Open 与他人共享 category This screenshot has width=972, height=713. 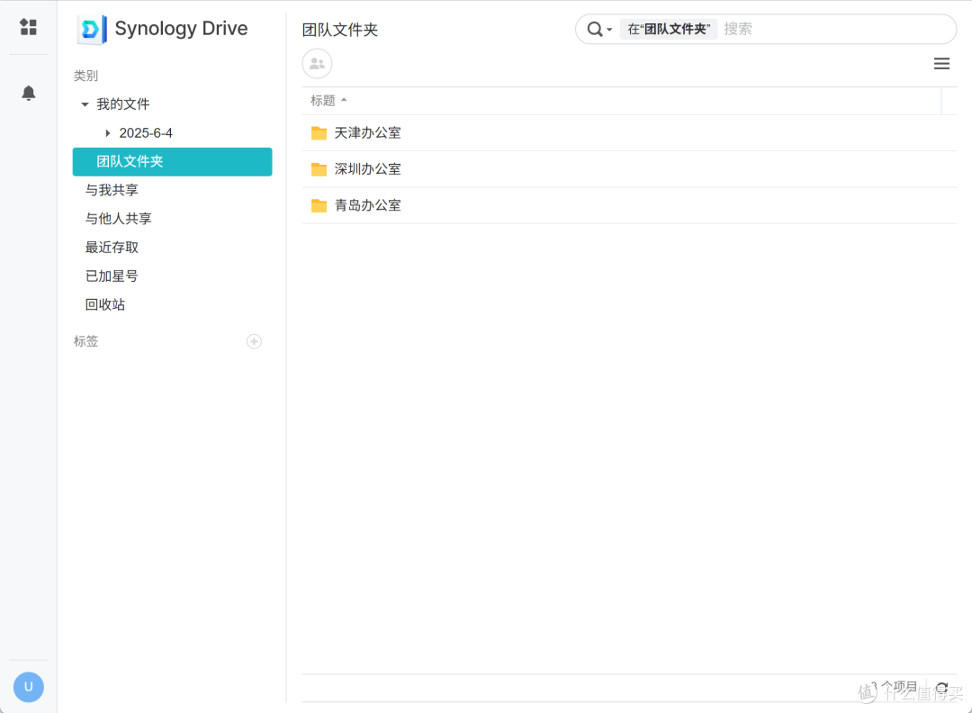click(119, 219)
